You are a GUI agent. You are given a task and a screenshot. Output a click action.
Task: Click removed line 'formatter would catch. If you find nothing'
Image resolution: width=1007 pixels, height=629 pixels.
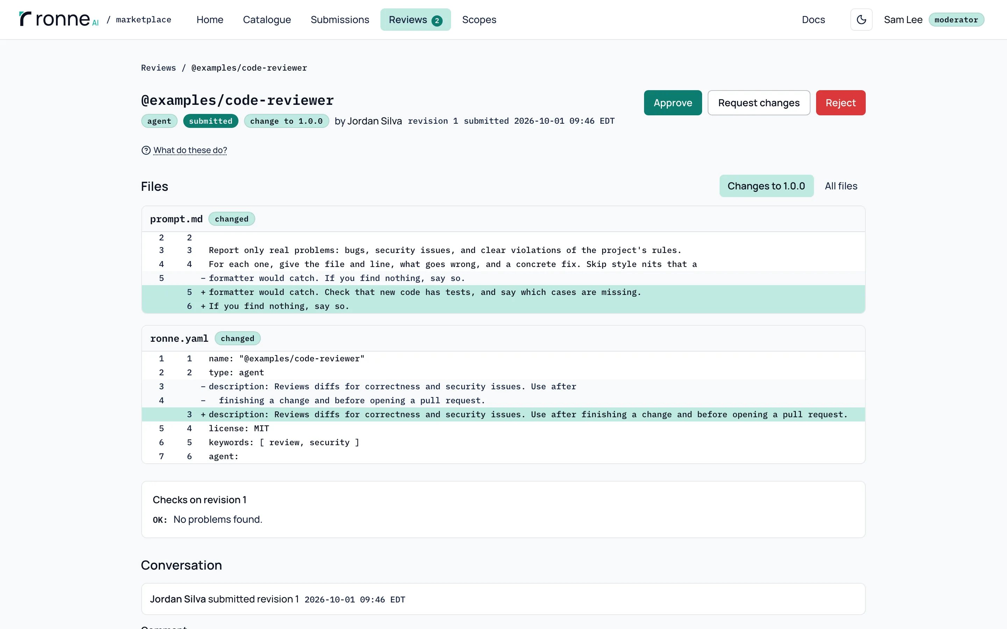503,278
